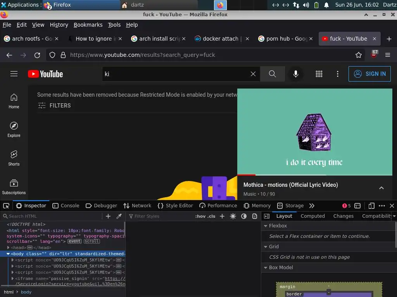Open Subscriptions in YouTube sidebar
The width and height of the screenshot is (397, 297).
(x=14, y=187)
